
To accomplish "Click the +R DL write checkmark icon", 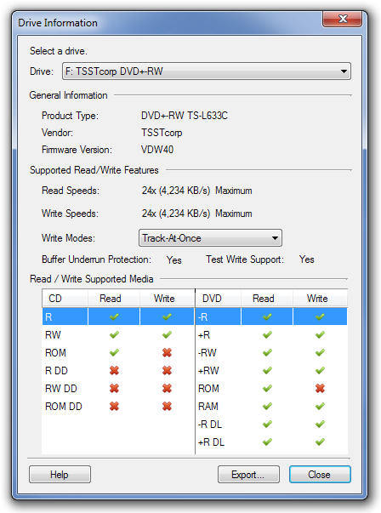I will coord(320,442).
